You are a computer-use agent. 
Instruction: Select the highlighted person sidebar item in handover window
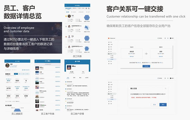coord(112,54)
